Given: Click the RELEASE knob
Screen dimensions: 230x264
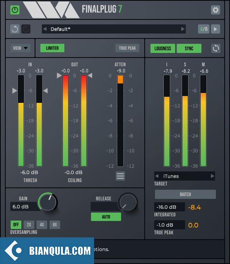Looking at the screenshot, I should [128, 202].
